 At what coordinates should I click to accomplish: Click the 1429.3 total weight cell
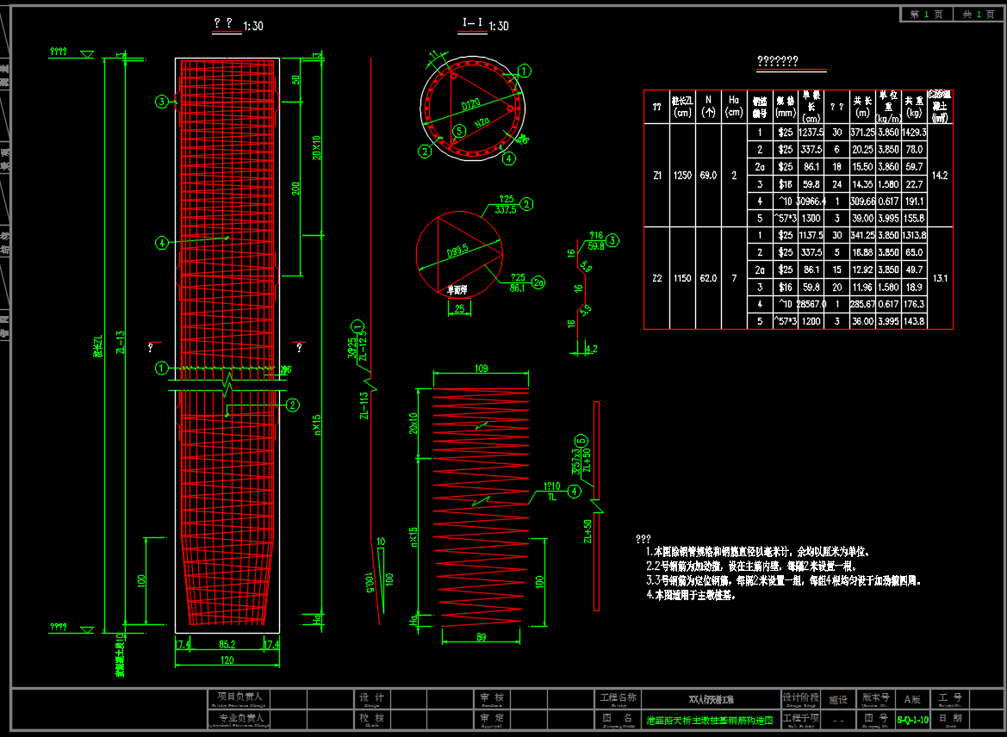click(913, 133)
